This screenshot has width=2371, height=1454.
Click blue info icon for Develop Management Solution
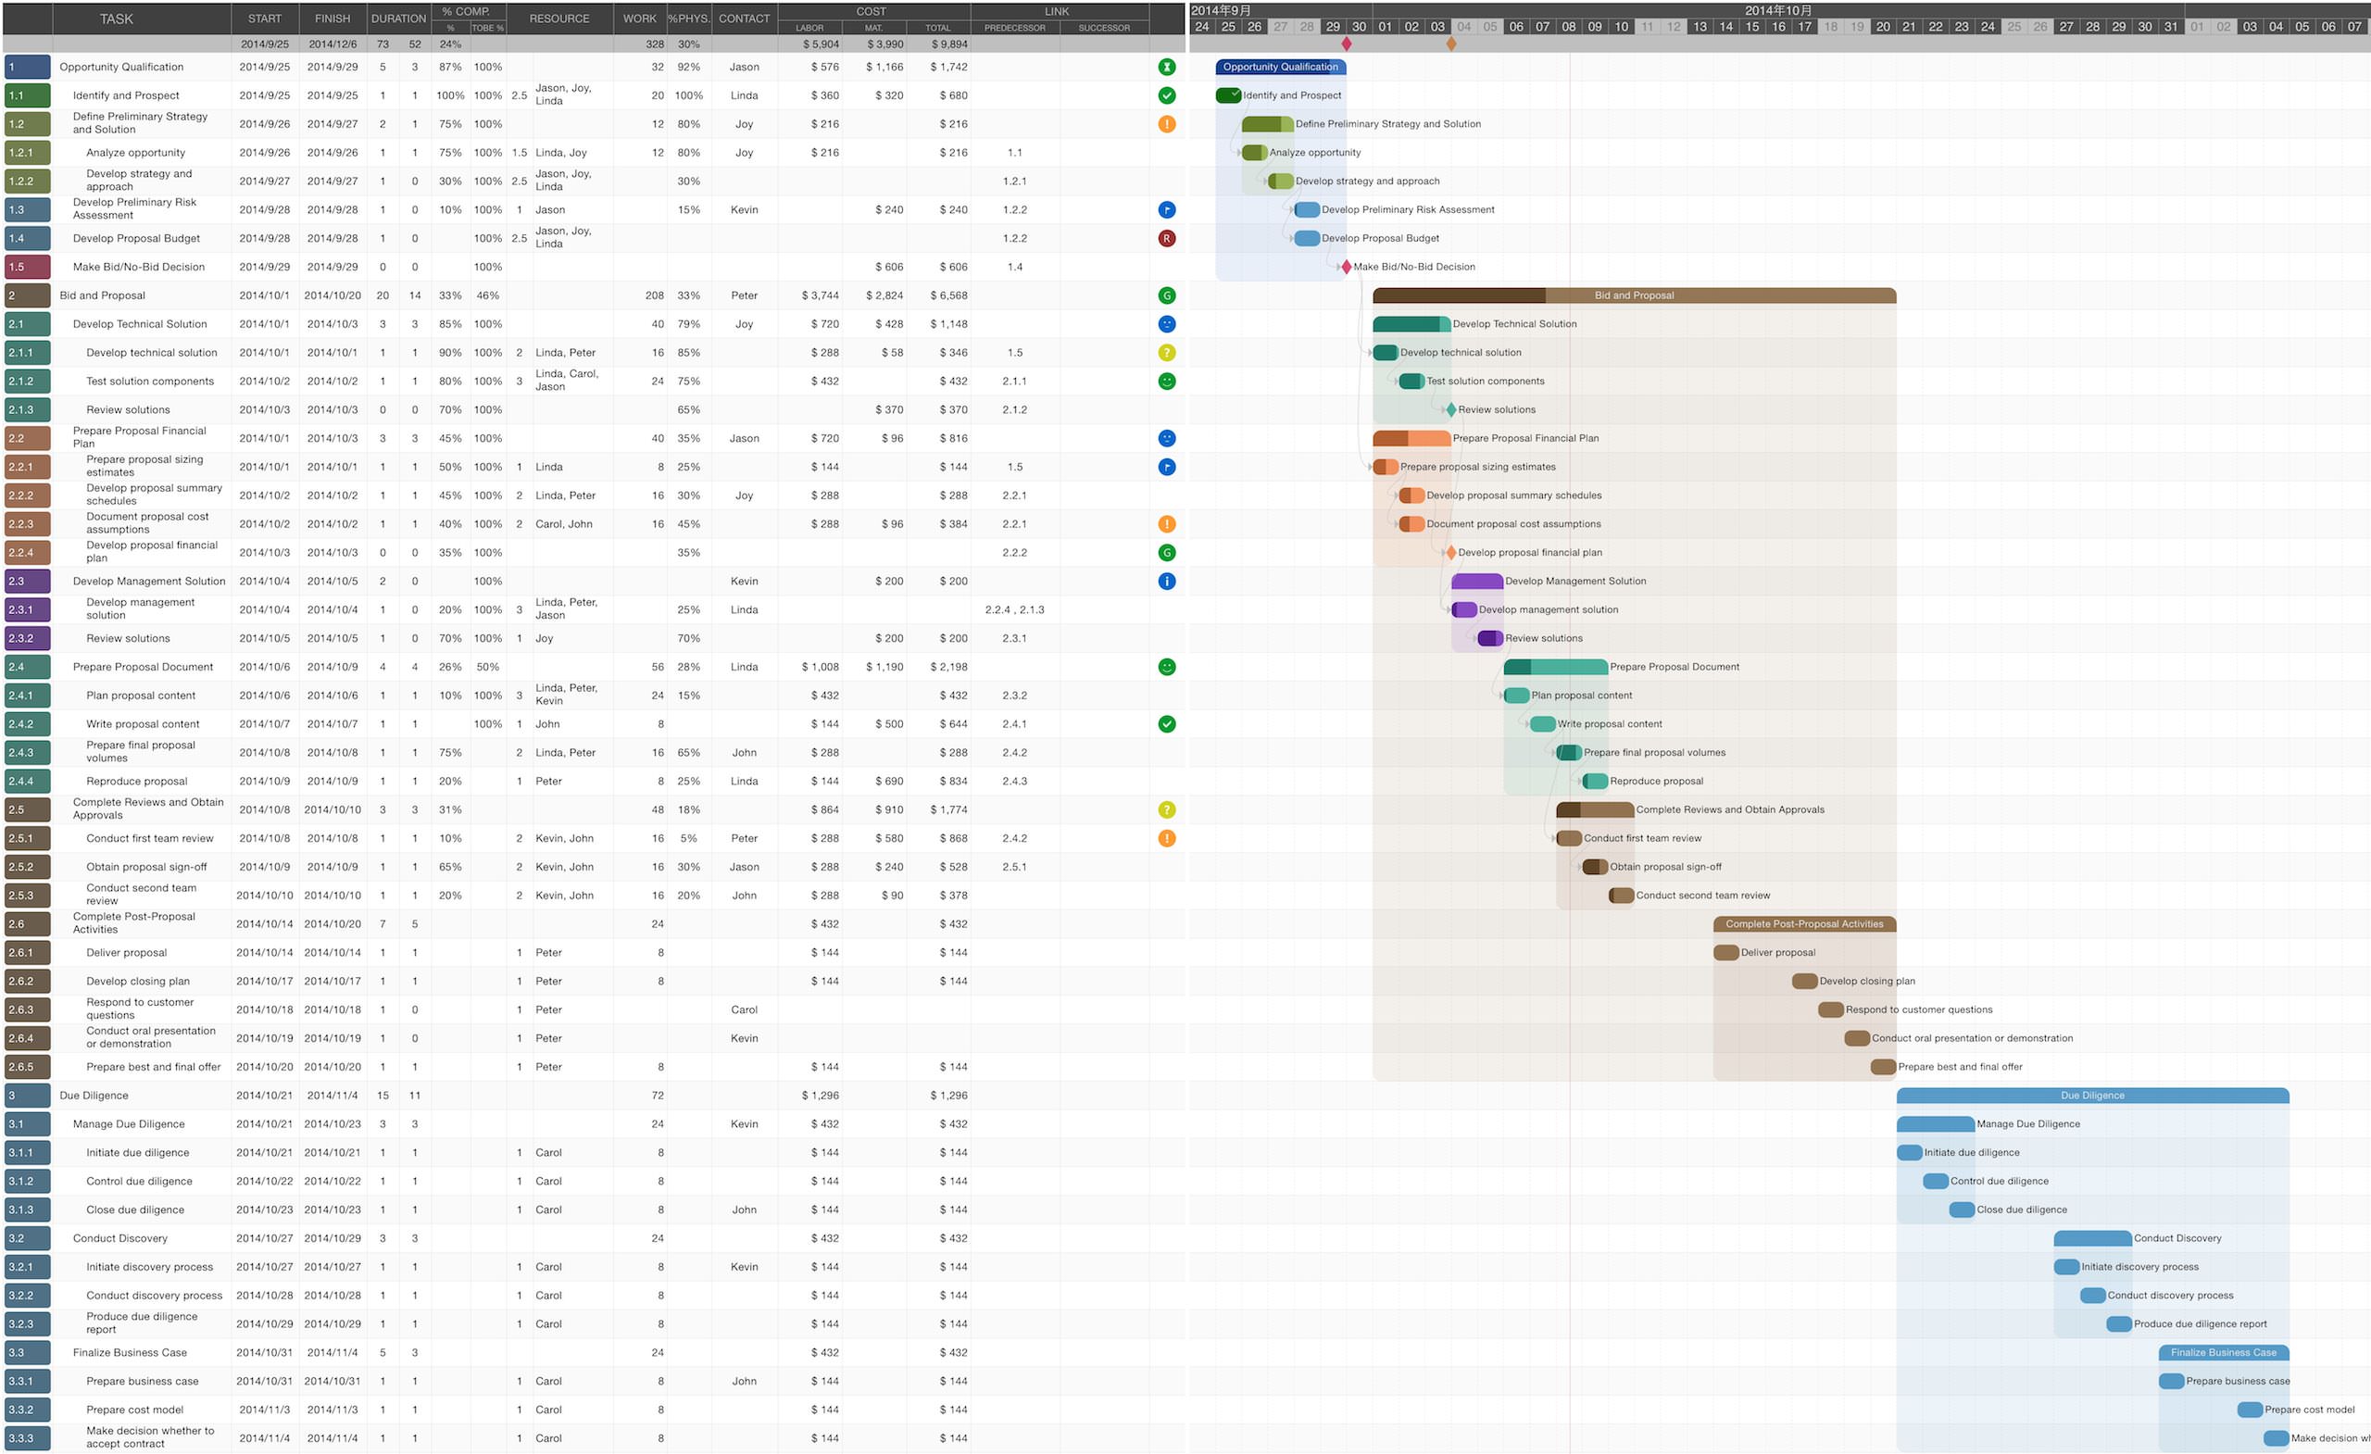(1166, 582)
